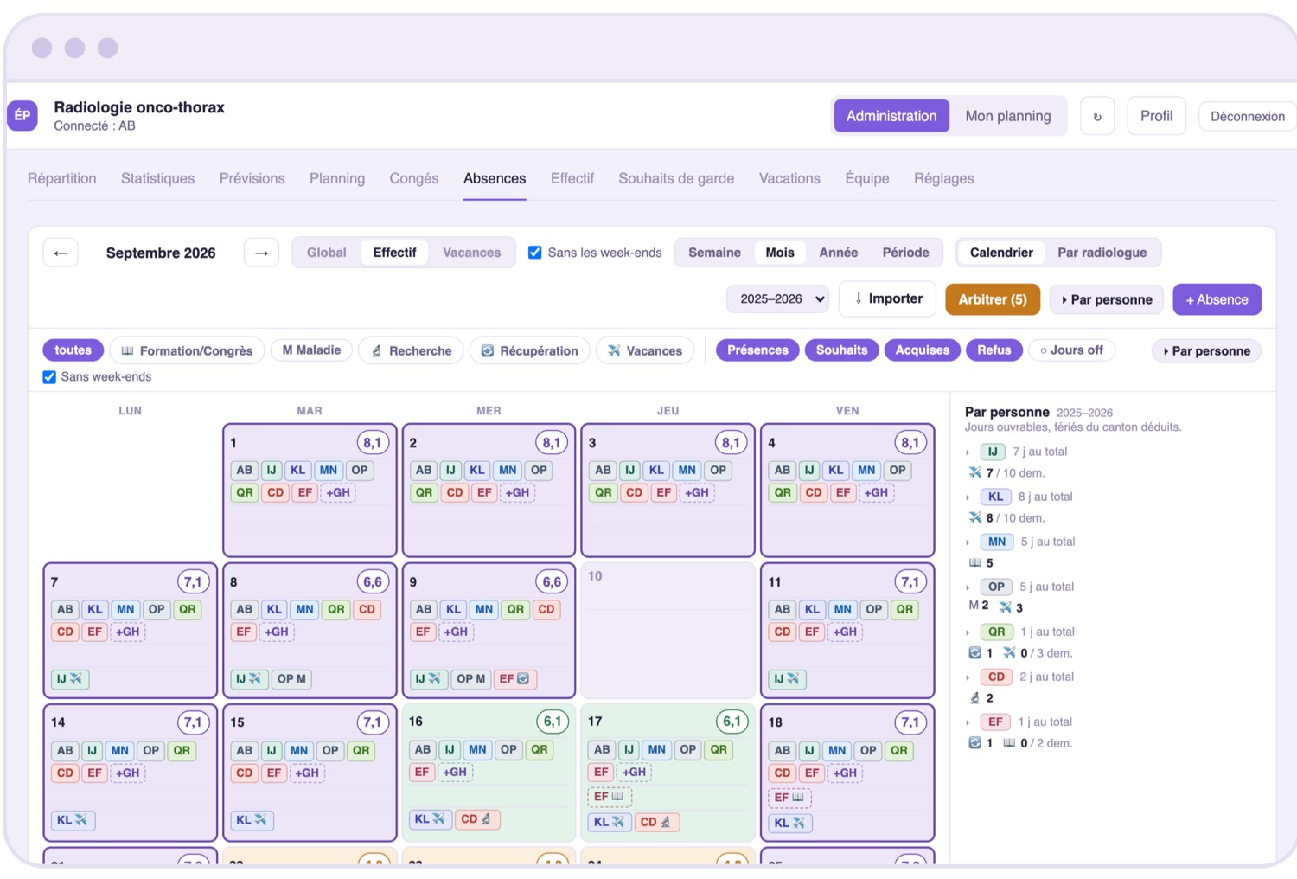
Task: Switch to Par radiologue view
Action: point(1102,253)
